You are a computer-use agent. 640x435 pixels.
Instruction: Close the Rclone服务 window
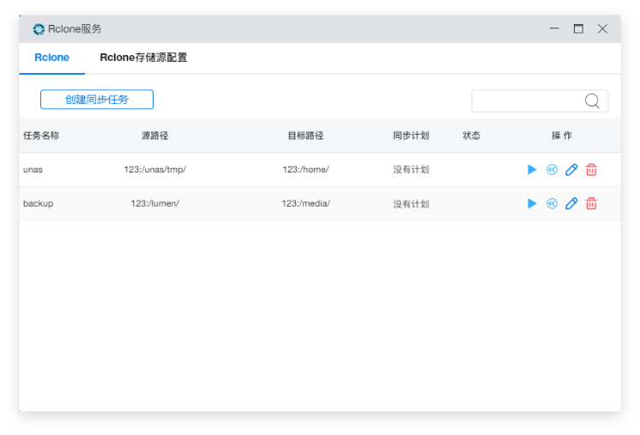(602, 28)
